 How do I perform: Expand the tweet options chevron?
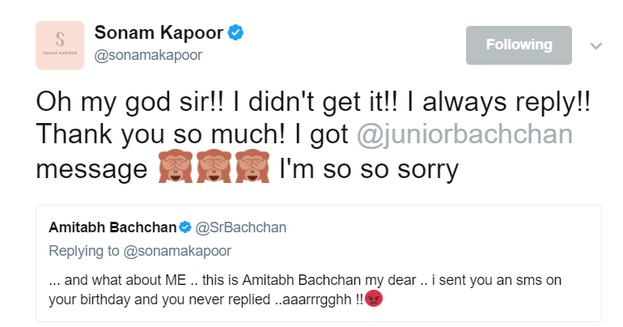click(x=596, y=46)
